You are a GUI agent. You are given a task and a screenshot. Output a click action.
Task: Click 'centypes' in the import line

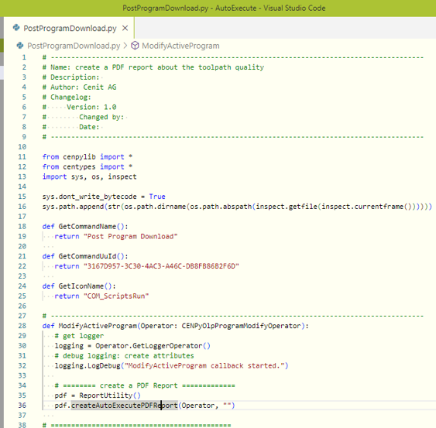[x=79, y=166]
